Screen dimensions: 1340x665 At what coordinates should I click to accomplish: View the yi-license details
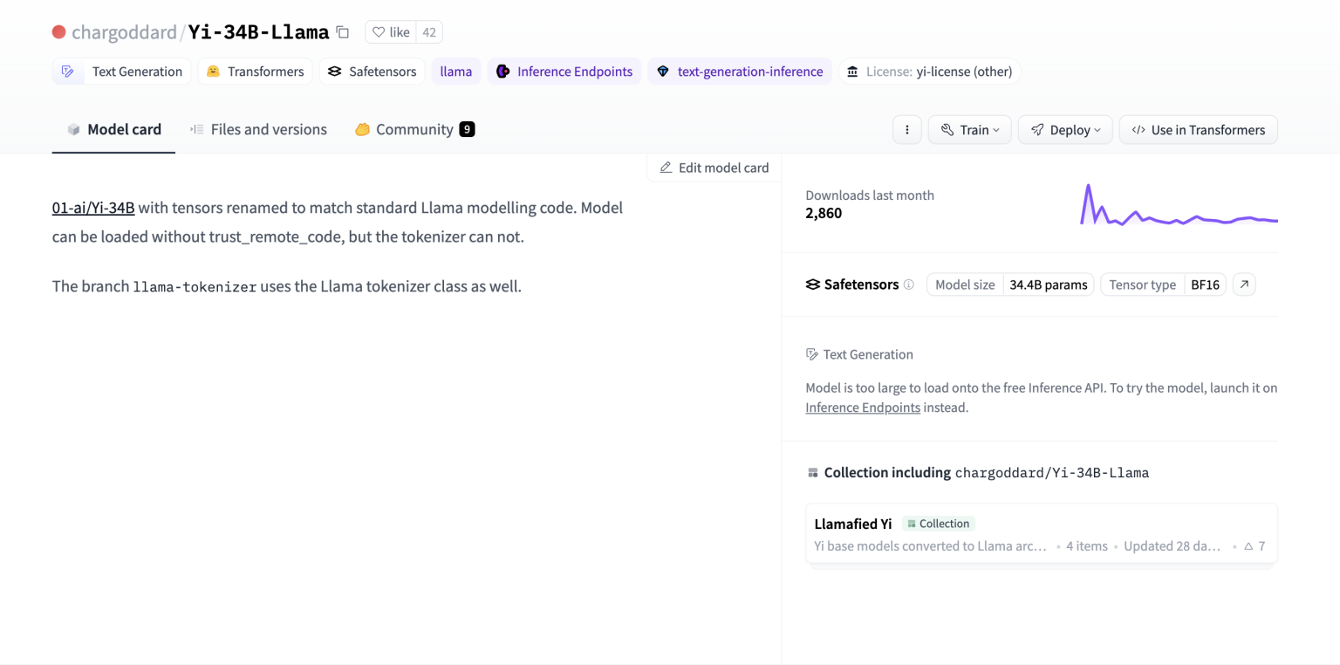click(930, 71)
